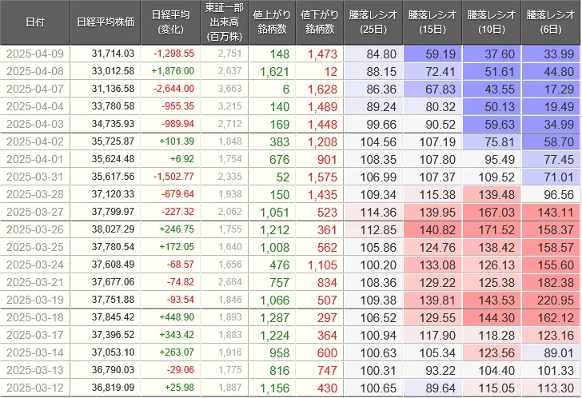Select the date cell 2025-03-18
The width and height of the screenshot is (582, 398).
pos(35,317)
